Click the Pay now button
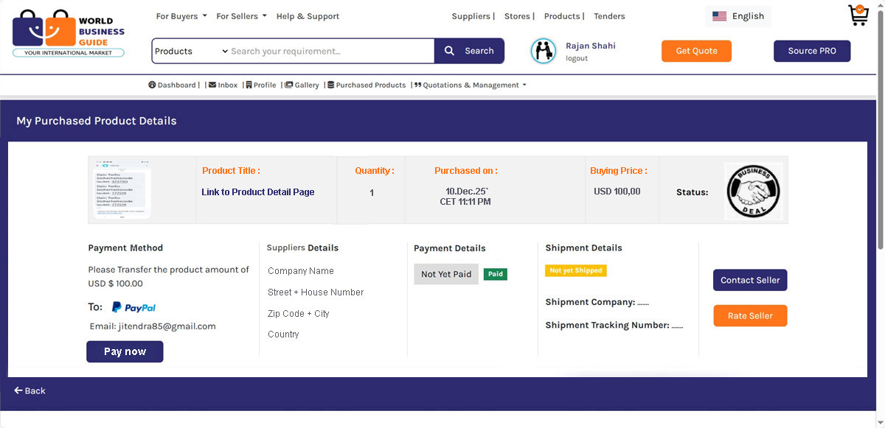Image resolution: width=885 pixels, height=428 pixels. [125, 351]
